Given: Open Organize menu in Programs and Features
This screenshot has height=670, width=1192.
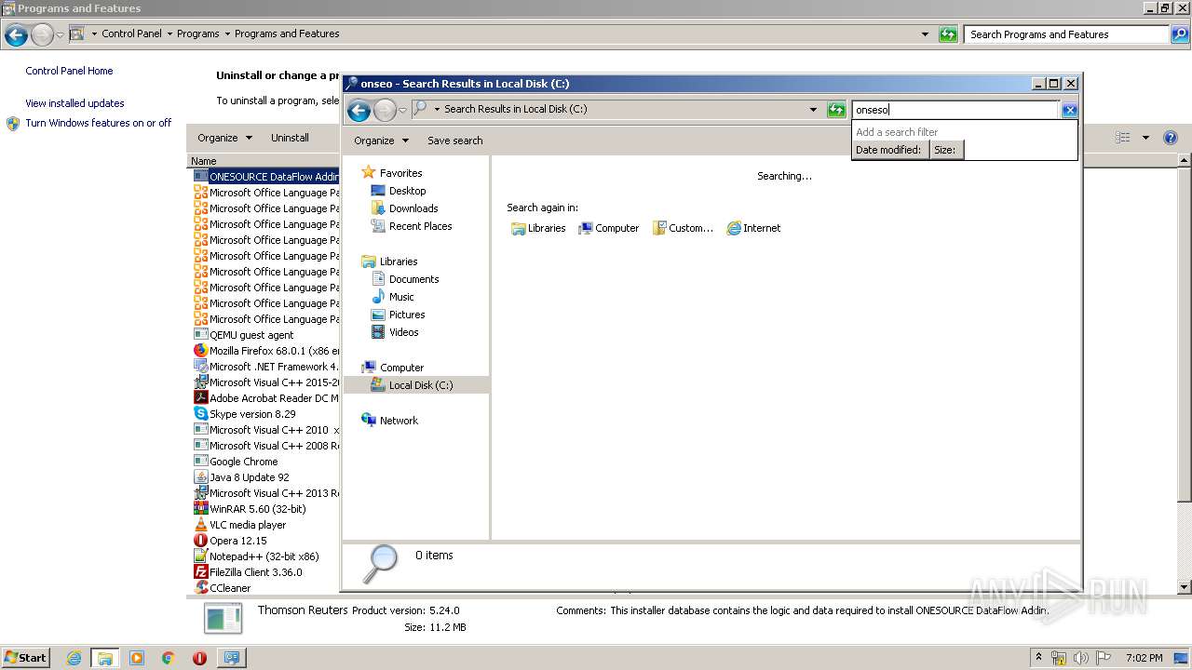Looking at the screenshot, I should coord(224,138).
